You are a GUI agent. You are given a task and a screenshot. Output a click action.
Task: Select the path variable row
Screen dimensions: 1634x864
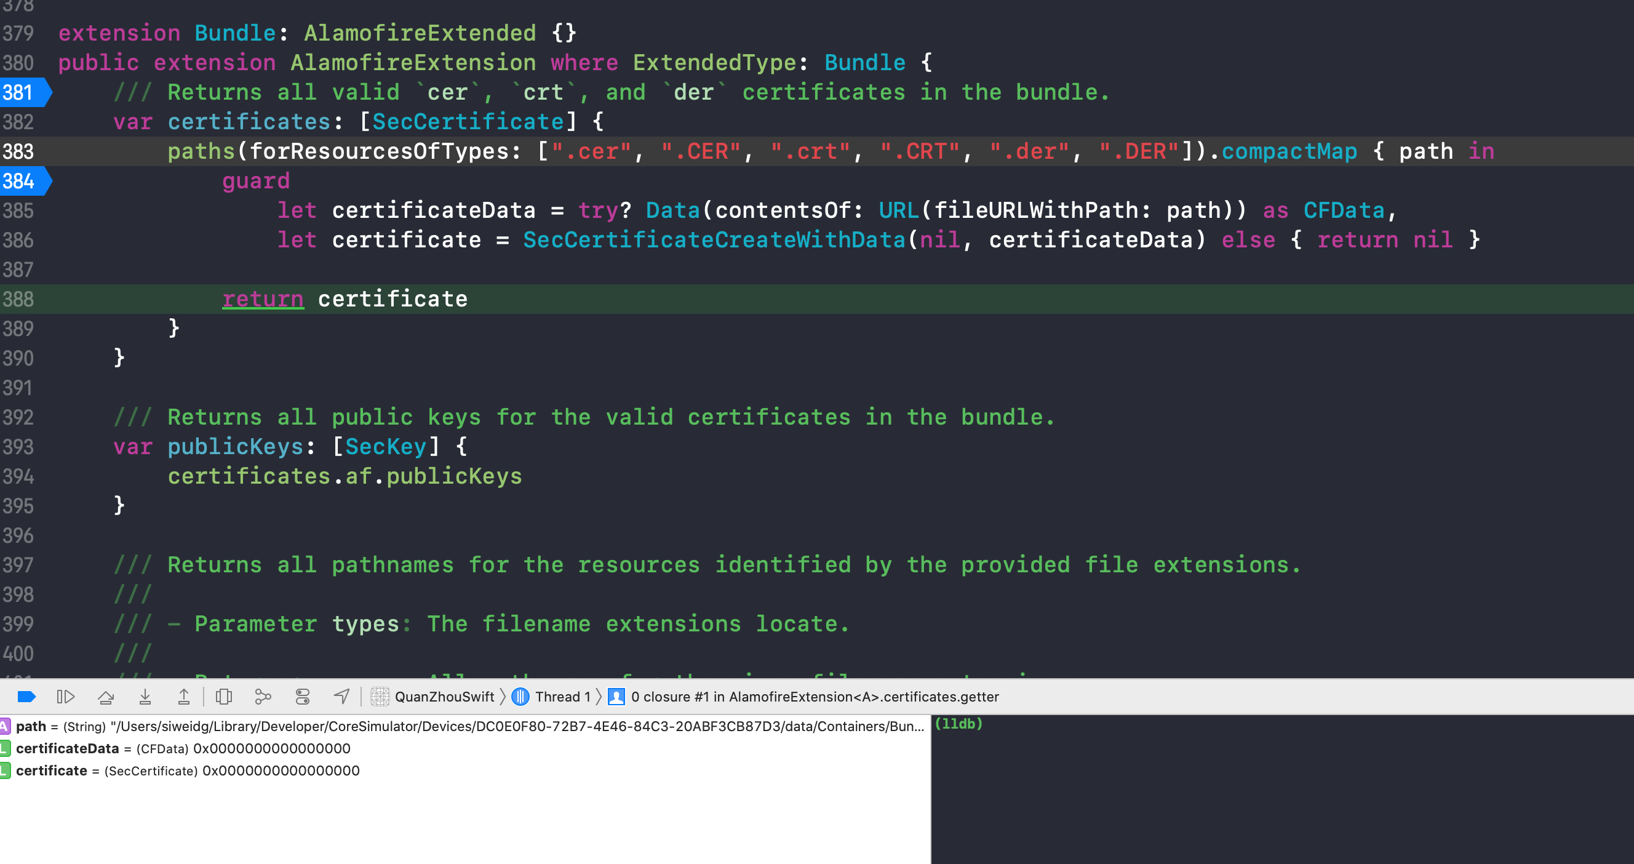(444, 726)
